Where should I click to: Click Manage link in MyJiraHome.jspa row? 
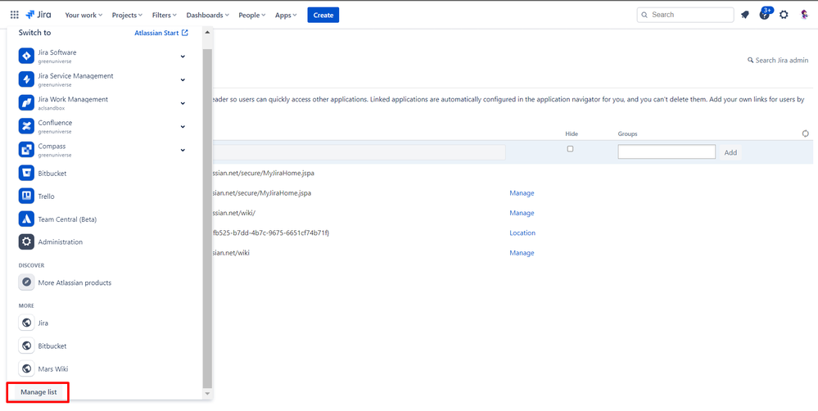[x=522, y=193]
